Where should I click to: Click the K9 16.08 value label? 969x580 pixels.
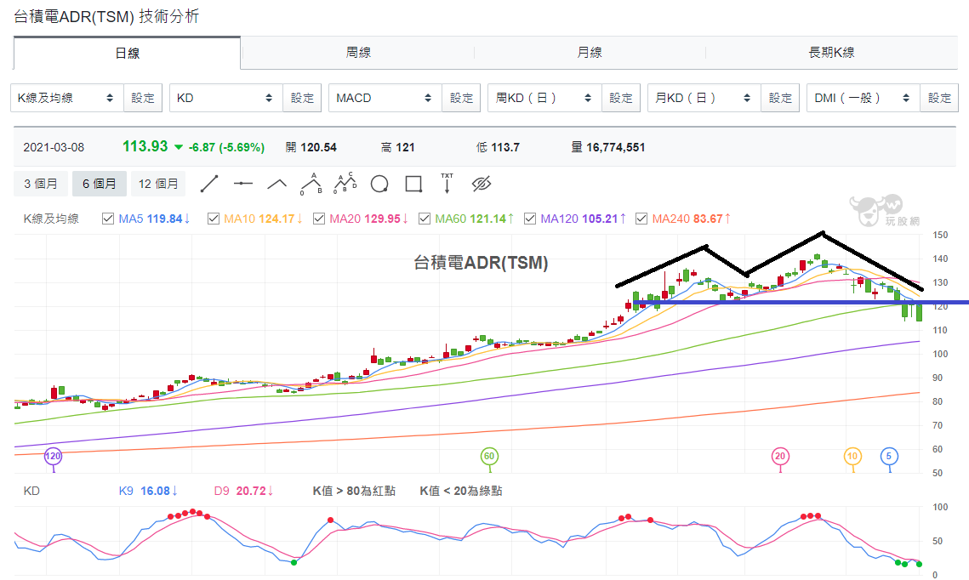(148, 491)
